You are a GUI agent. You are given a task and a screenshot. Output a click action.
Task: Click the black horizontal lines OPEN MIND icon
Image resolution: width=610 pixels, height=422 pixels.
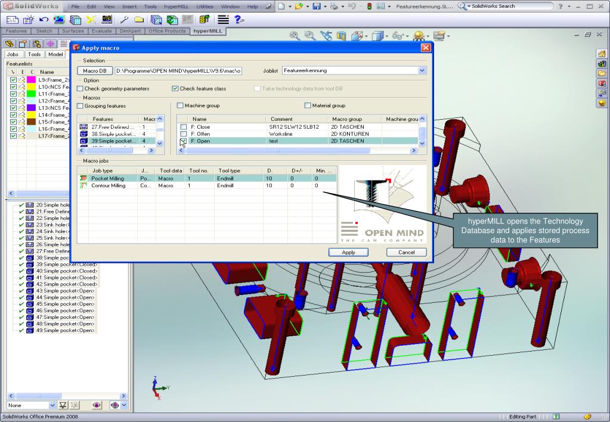point(223,20)
